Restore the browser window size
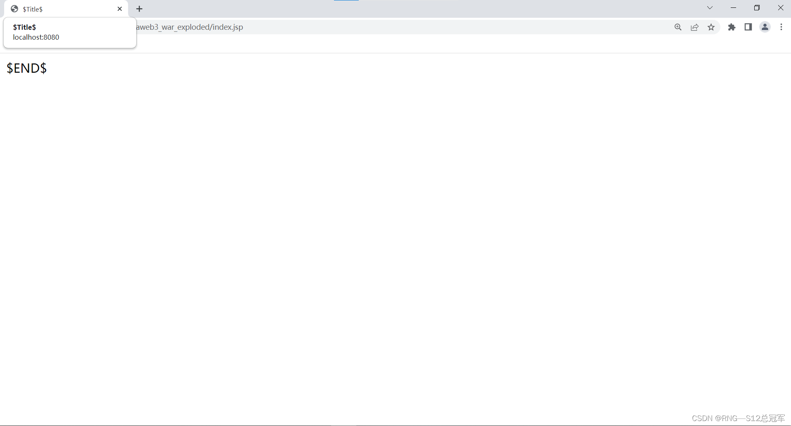The width and height of the screenshot is (791, 426). click(x=757, y=7)
